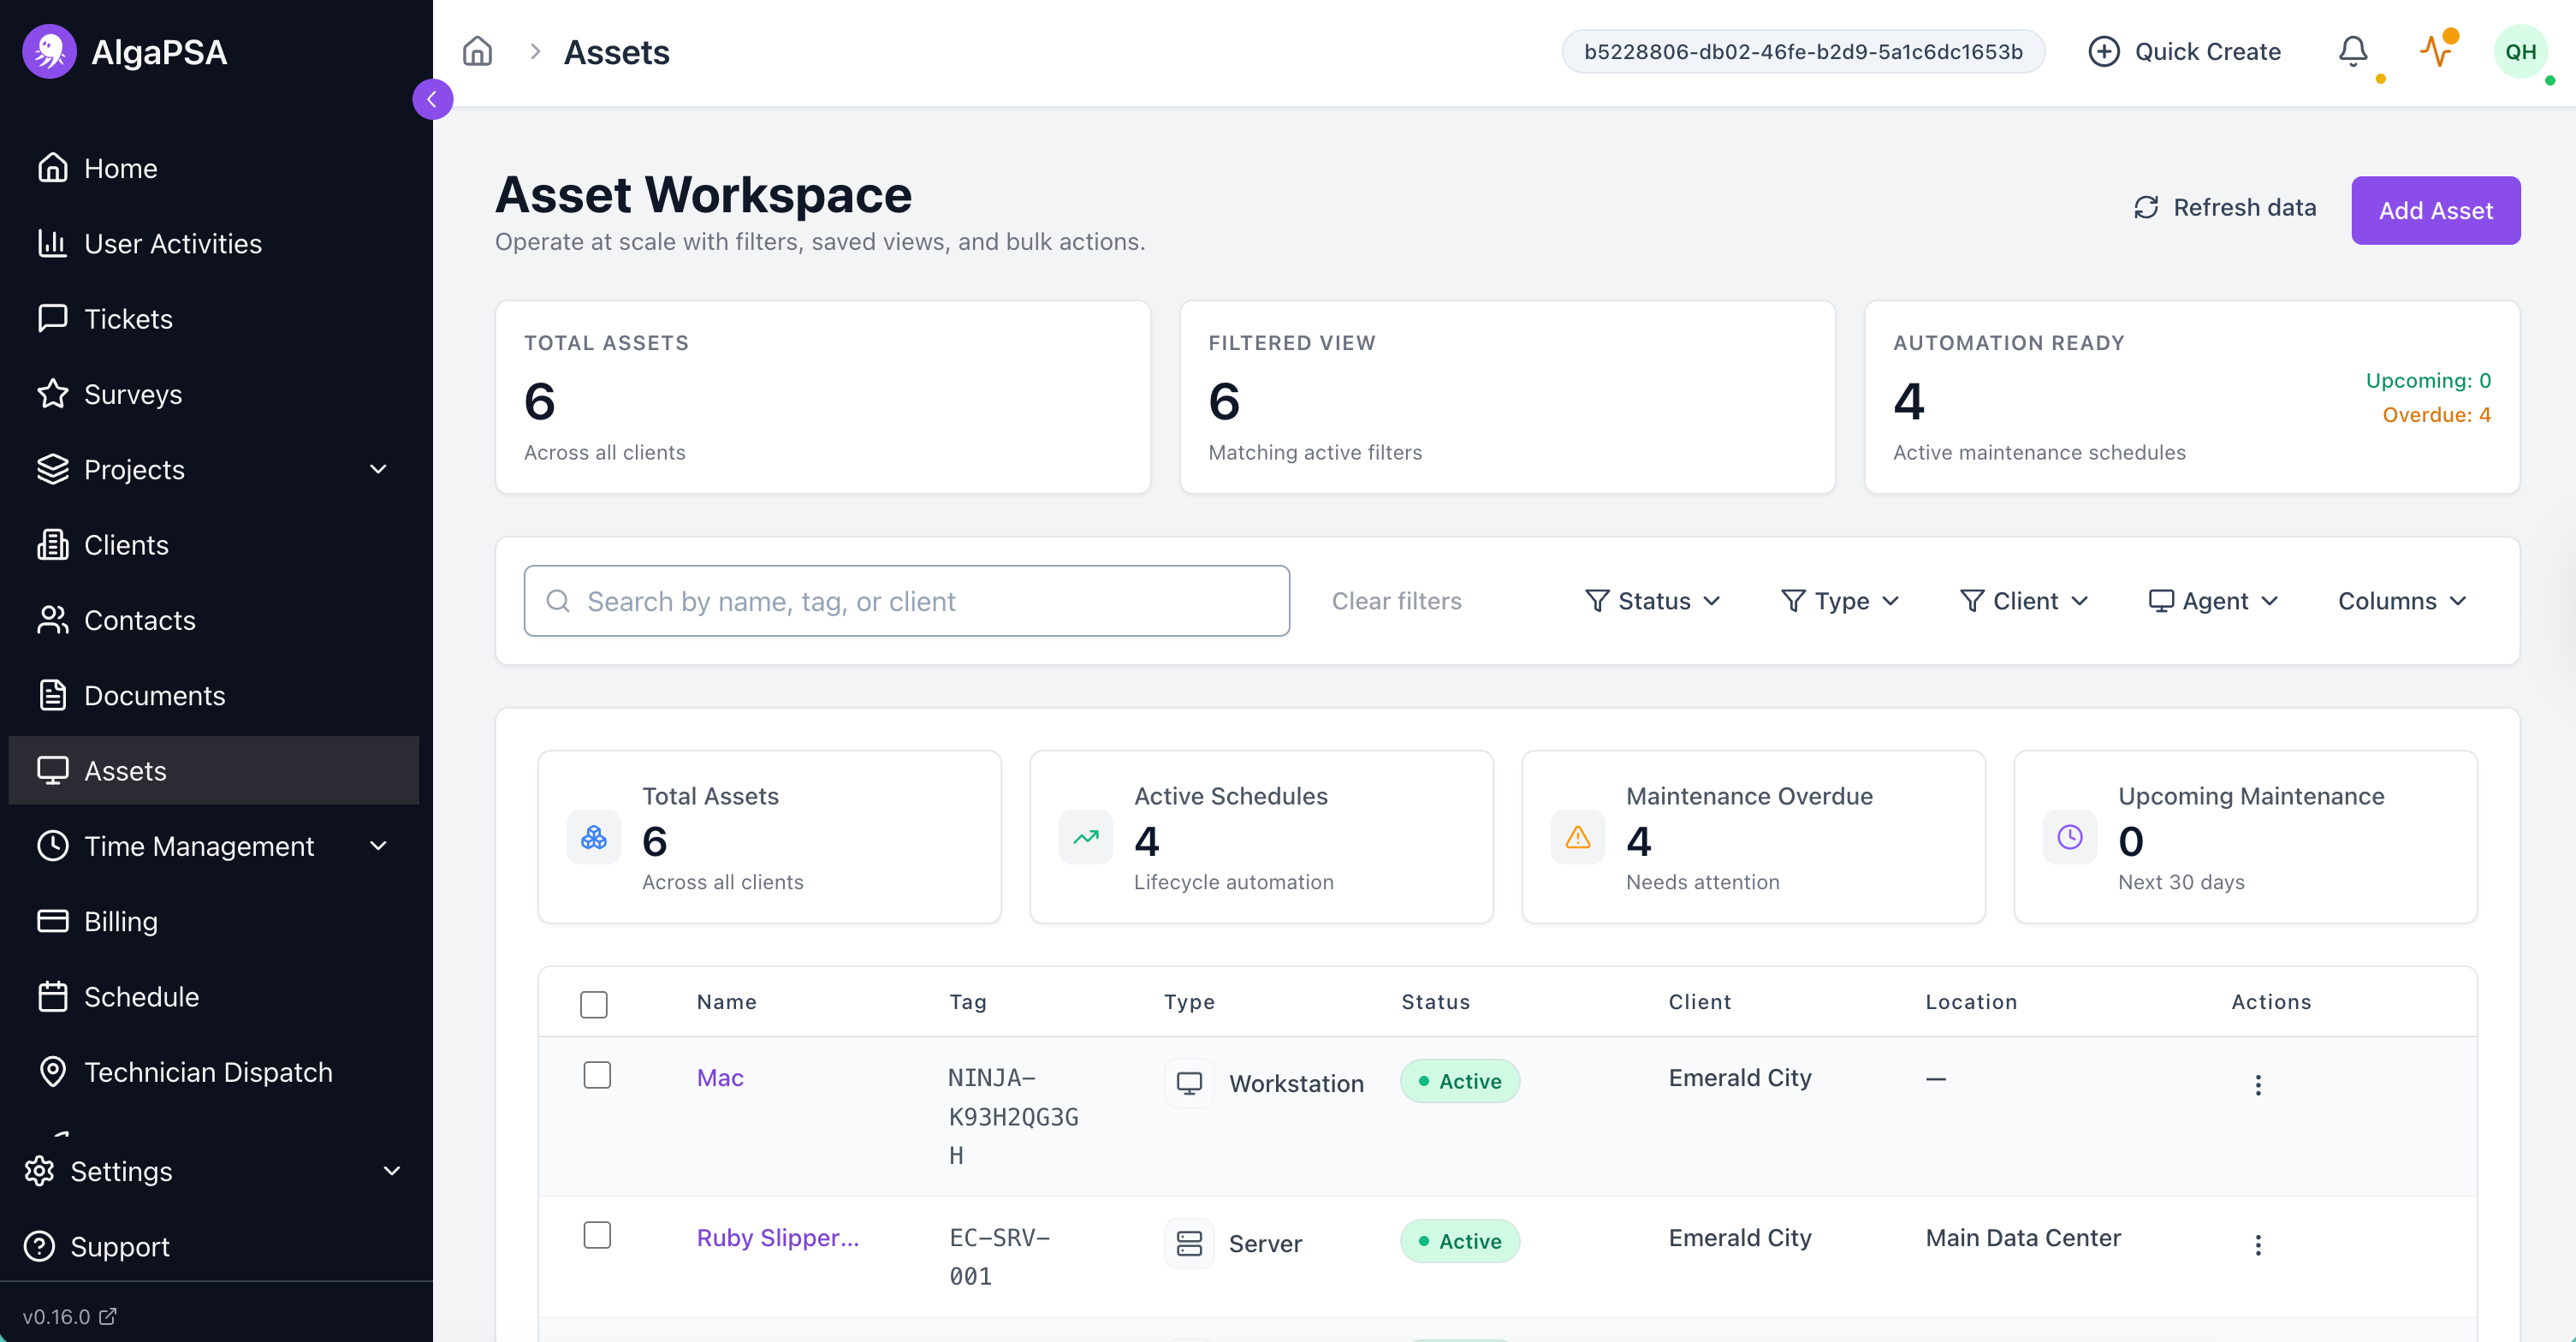Open the Status filter dropdown
Screen dimensions: 2576x1342
click(1652, 601)
